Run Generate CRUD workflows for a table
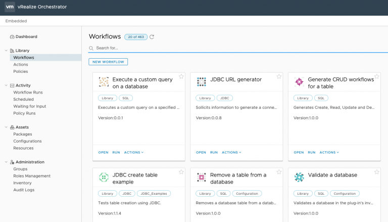The width and height of the screenshot is (388, 222). click(x=312, y=152)
